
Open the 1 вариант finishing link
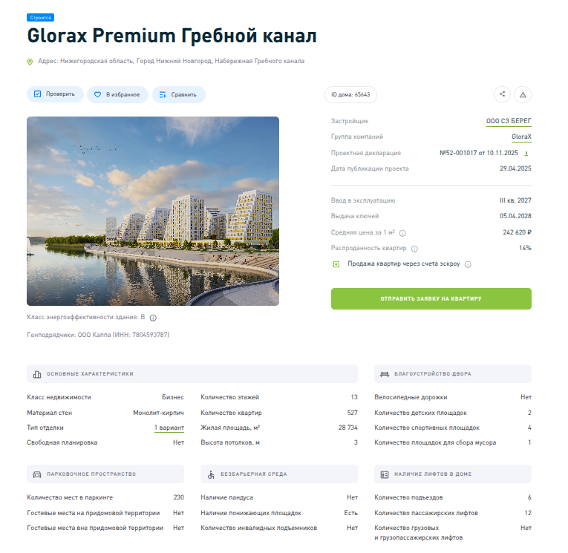(169, 428)
